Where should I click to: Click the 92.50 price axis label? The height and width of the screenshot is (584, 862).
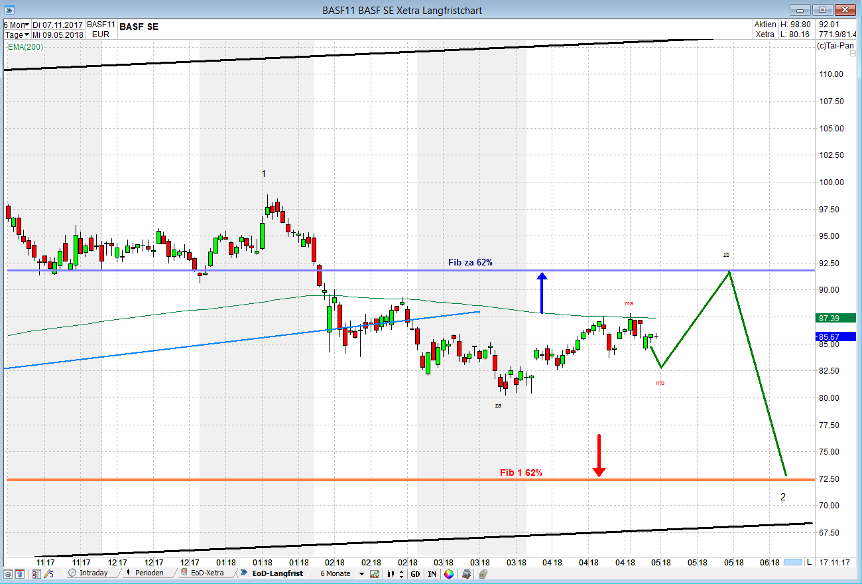831,263
